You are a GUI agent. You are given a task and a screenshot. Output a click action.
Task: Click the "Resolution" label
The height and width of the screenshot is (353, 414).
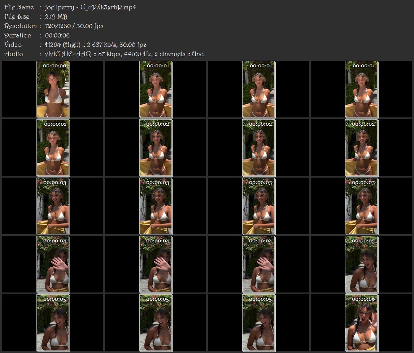(20, 26)
